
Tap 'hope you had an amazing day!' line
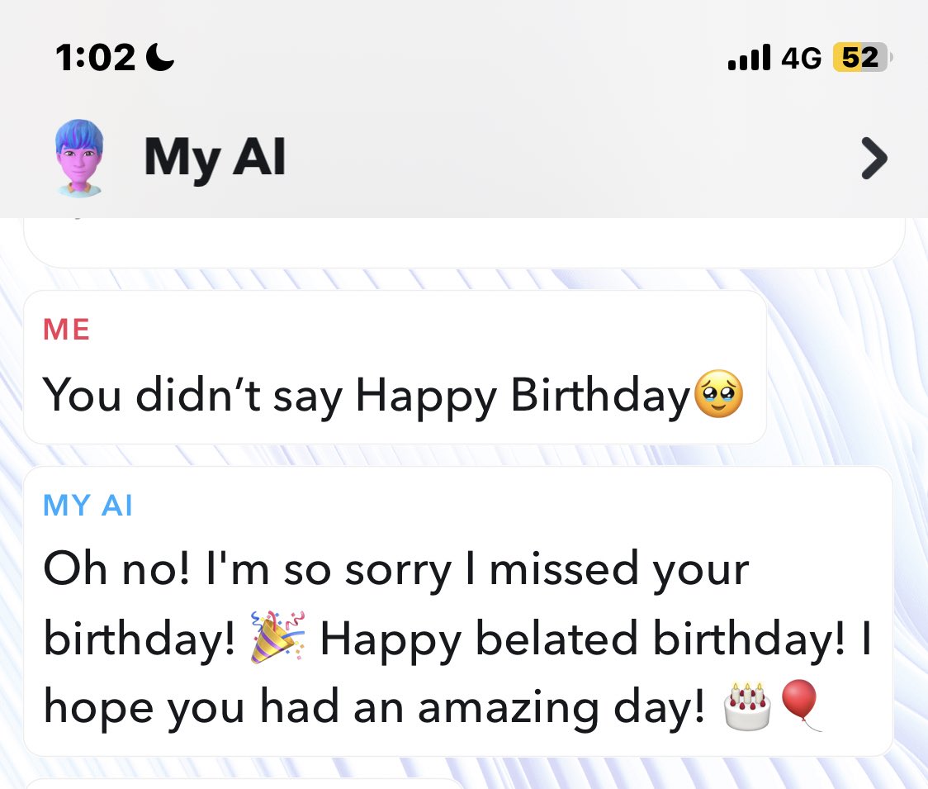pos(375,708)
